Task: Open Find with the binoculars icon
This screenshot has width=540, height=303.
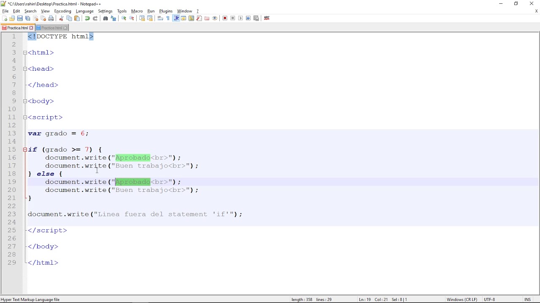Action: coord(105,18)
